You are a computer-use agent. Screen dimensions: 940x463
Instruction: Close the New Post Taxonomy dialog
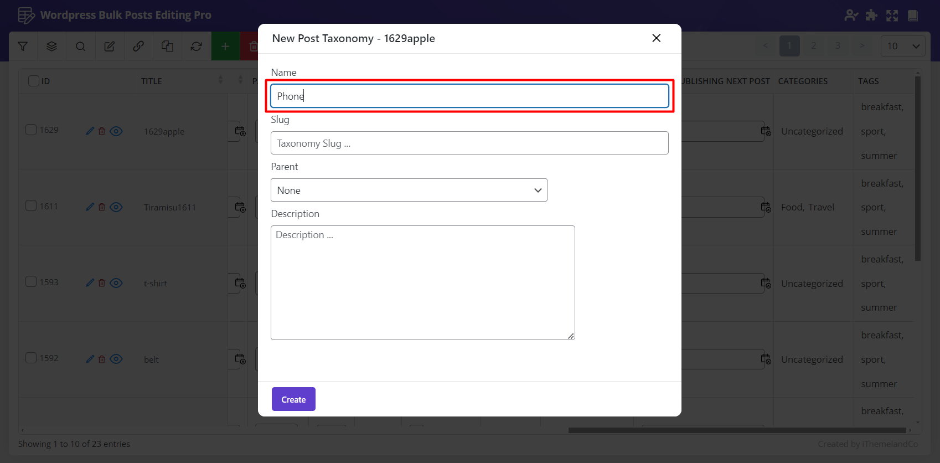click(x=656, y=38)
